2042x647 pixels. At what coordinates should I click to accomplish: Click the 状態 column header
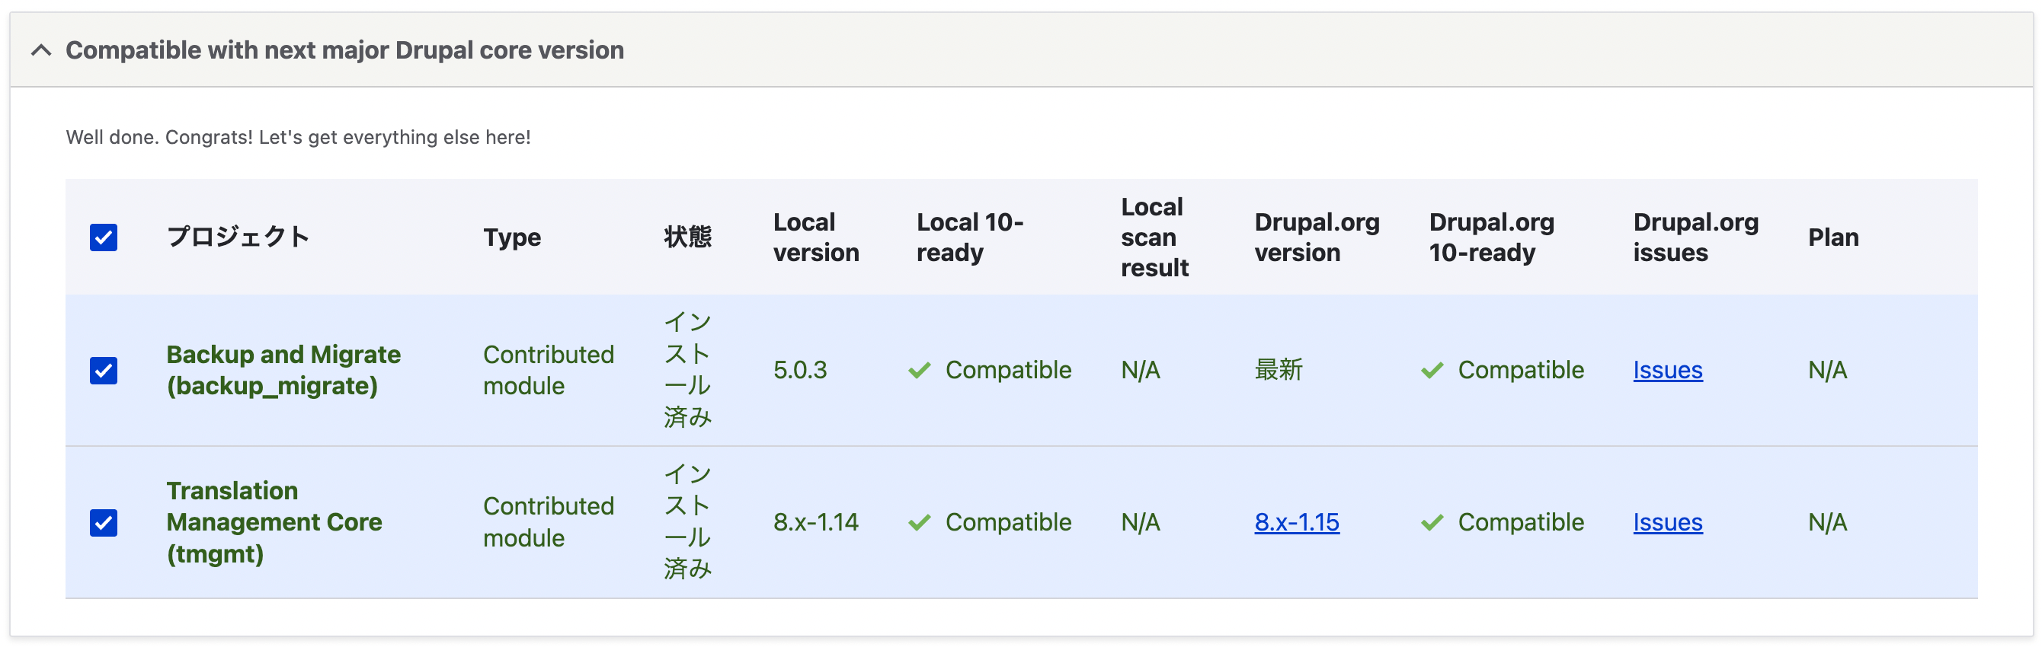point(687,237)
